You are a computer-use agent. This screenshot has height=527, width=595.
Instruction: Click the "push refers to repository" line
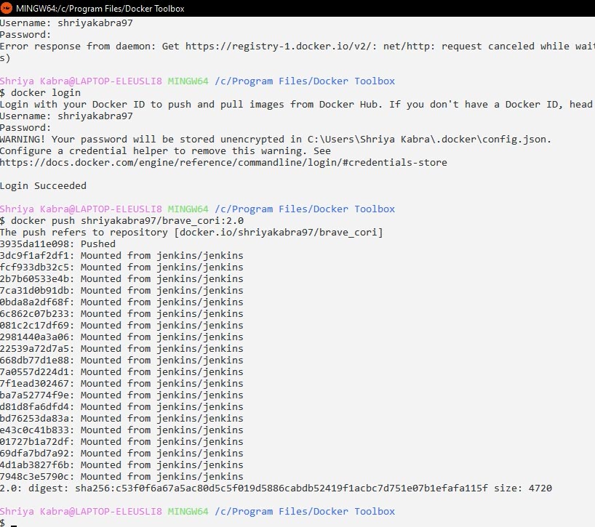tap(191, 232)
